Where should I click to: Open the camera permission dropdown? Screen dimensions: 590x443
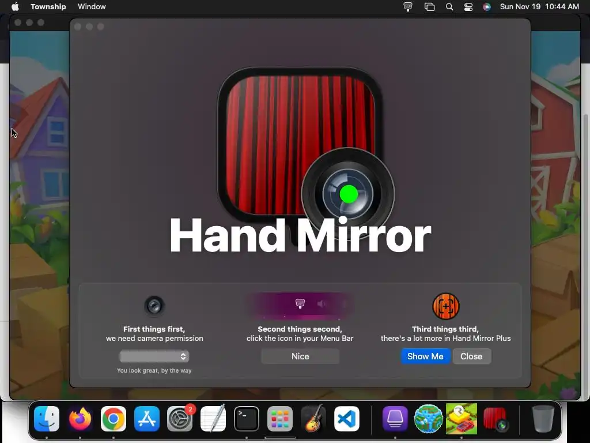tap(154, 356)
